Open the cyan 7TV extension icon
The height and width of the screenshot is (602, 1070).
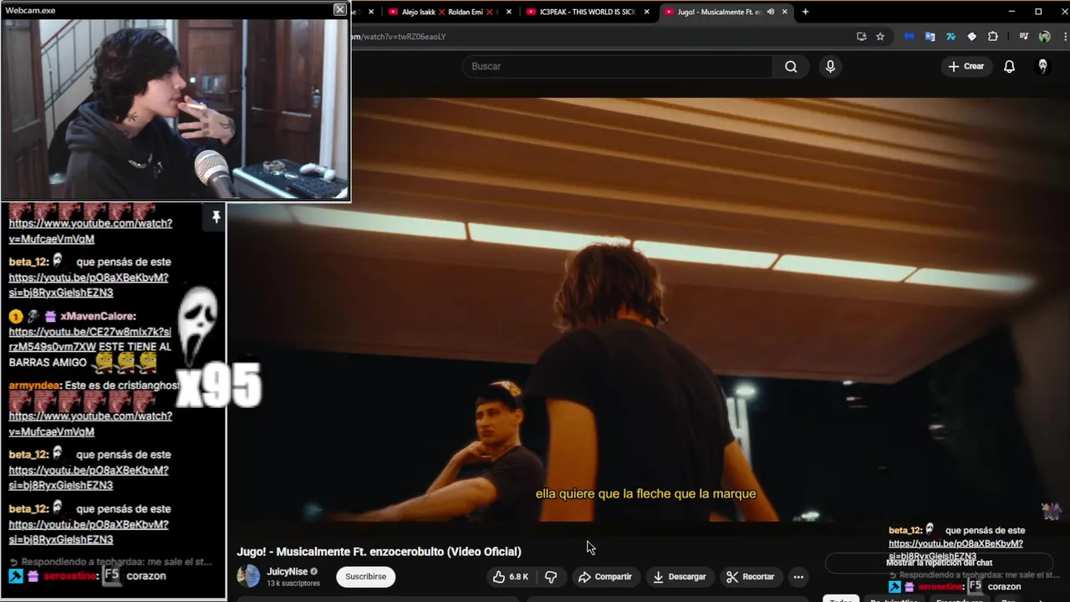point(950,37)
